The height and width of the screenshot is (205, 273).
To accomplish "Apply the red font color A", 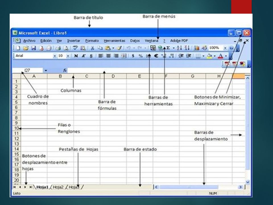I will click(x=221, y=56).
